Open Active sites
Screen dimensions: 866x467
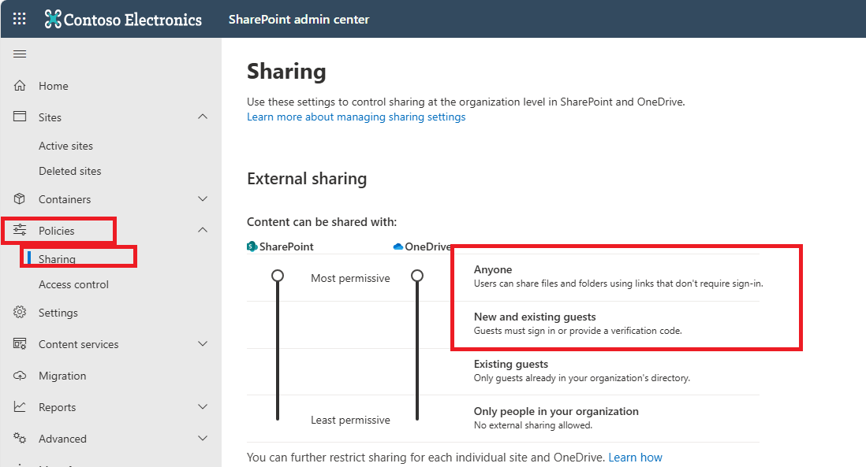65,146
